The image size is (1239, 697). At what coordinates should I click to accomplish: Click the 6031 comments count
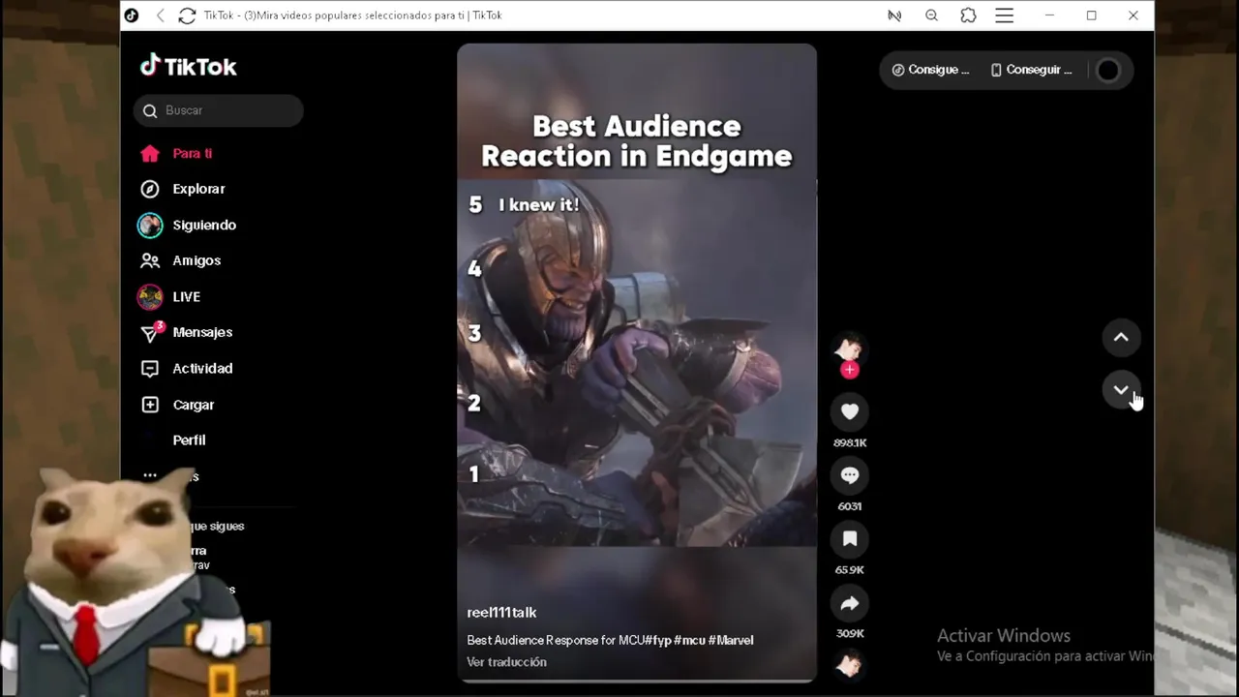(x=850, y=506)
